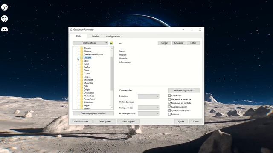
Task: Select the Skype entry in the skins list
Action: coord(87,105)
